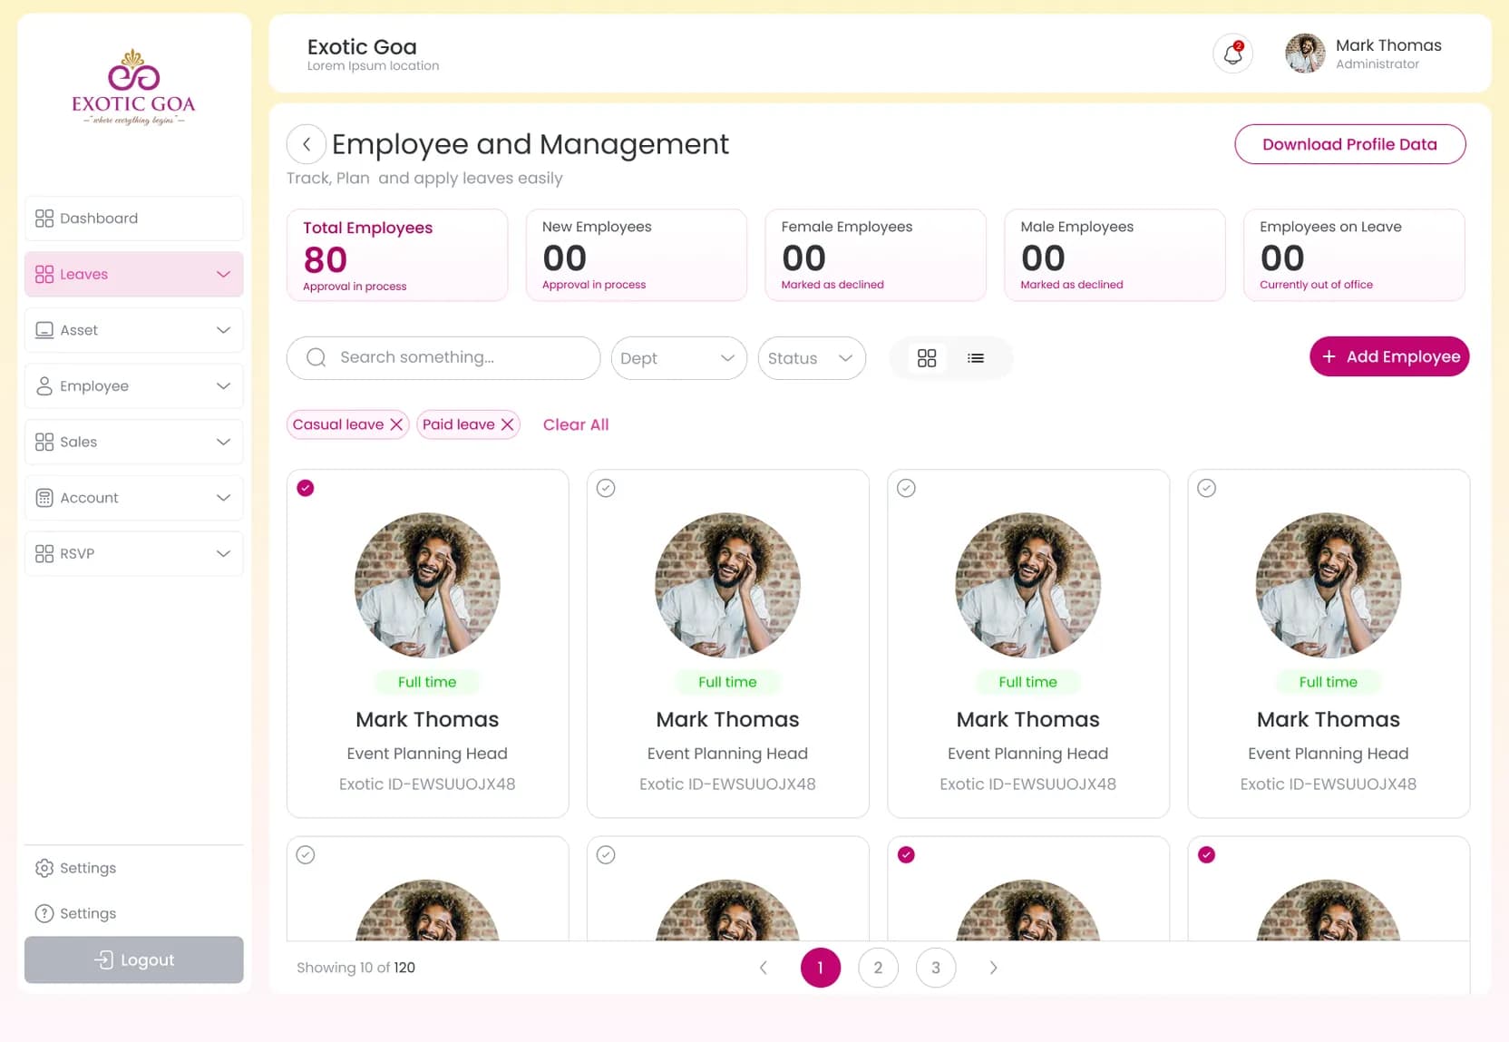Check the second employee card in the bottom row
The height and width of the screenshot is (1042, 1509).
606,854
